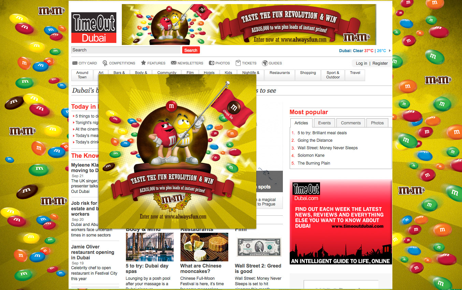Open the Hotels category tab
Screen dimensions: 462x290
[x=209, y=72]
